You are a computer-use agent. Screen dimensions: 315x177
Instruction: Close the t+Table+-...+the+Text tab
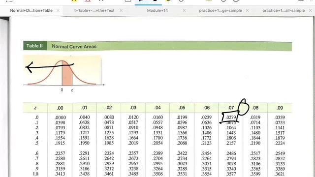click(121, 10)
